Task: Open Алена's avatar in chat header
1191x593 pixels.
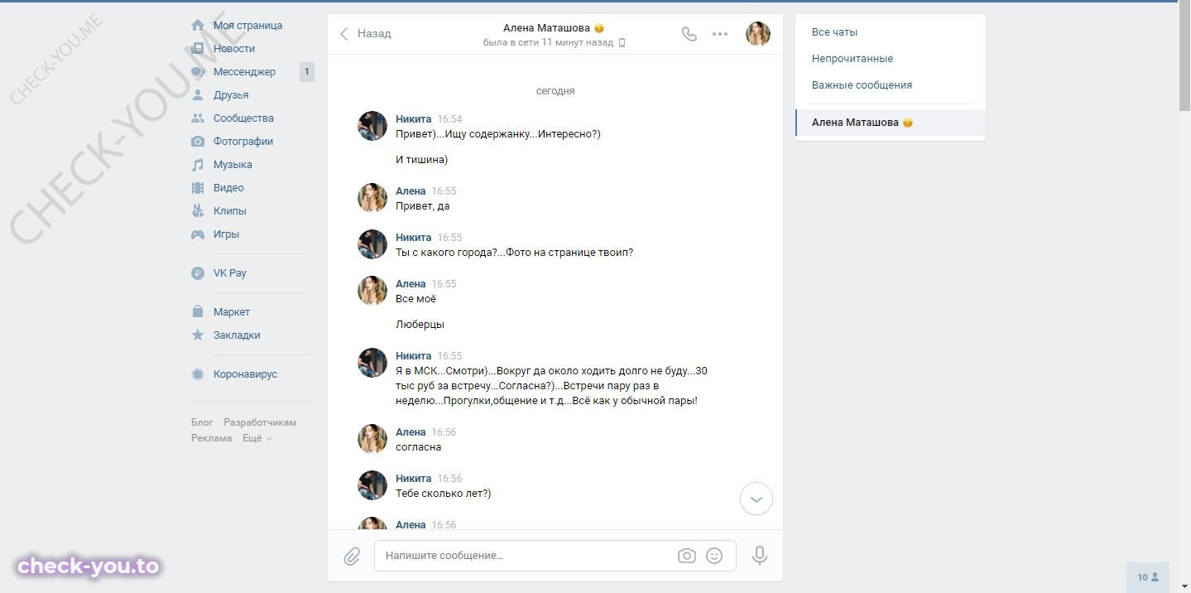Action: pyautogui.click(x=758, y=34)
